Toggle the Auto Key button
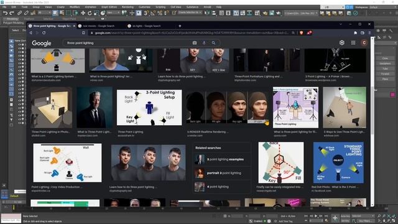Screen dimensions: 398x224 (345, 216)
